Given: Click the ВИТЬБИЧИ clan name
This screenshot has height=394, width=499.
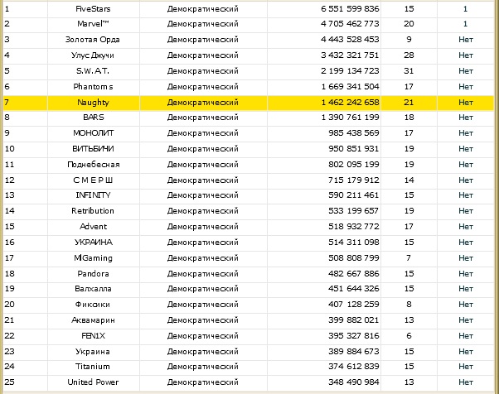Looking at the screenshot, I should pos(93,149).
